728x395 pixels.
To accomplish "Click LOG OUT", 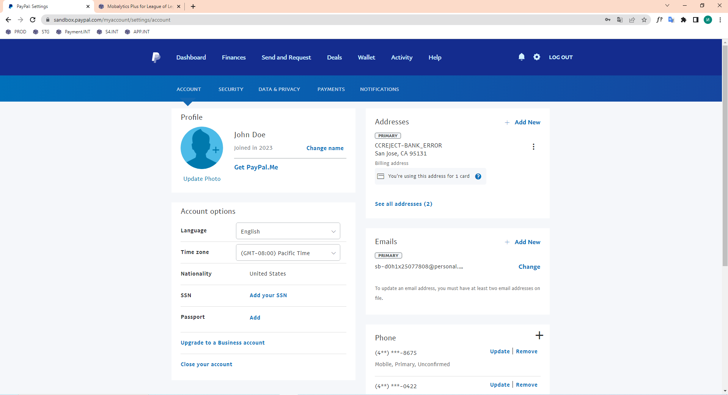I will [561, 57].
